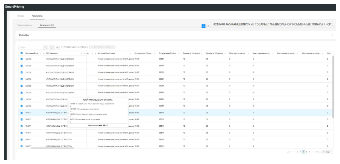340x164 pixels.
Task: Expand the Фильтры panel chevron
Action: click(x=332, y=35)
